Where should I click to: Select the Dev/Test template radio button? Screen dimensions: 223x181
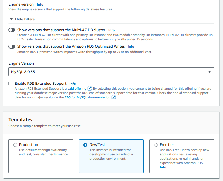85,145
